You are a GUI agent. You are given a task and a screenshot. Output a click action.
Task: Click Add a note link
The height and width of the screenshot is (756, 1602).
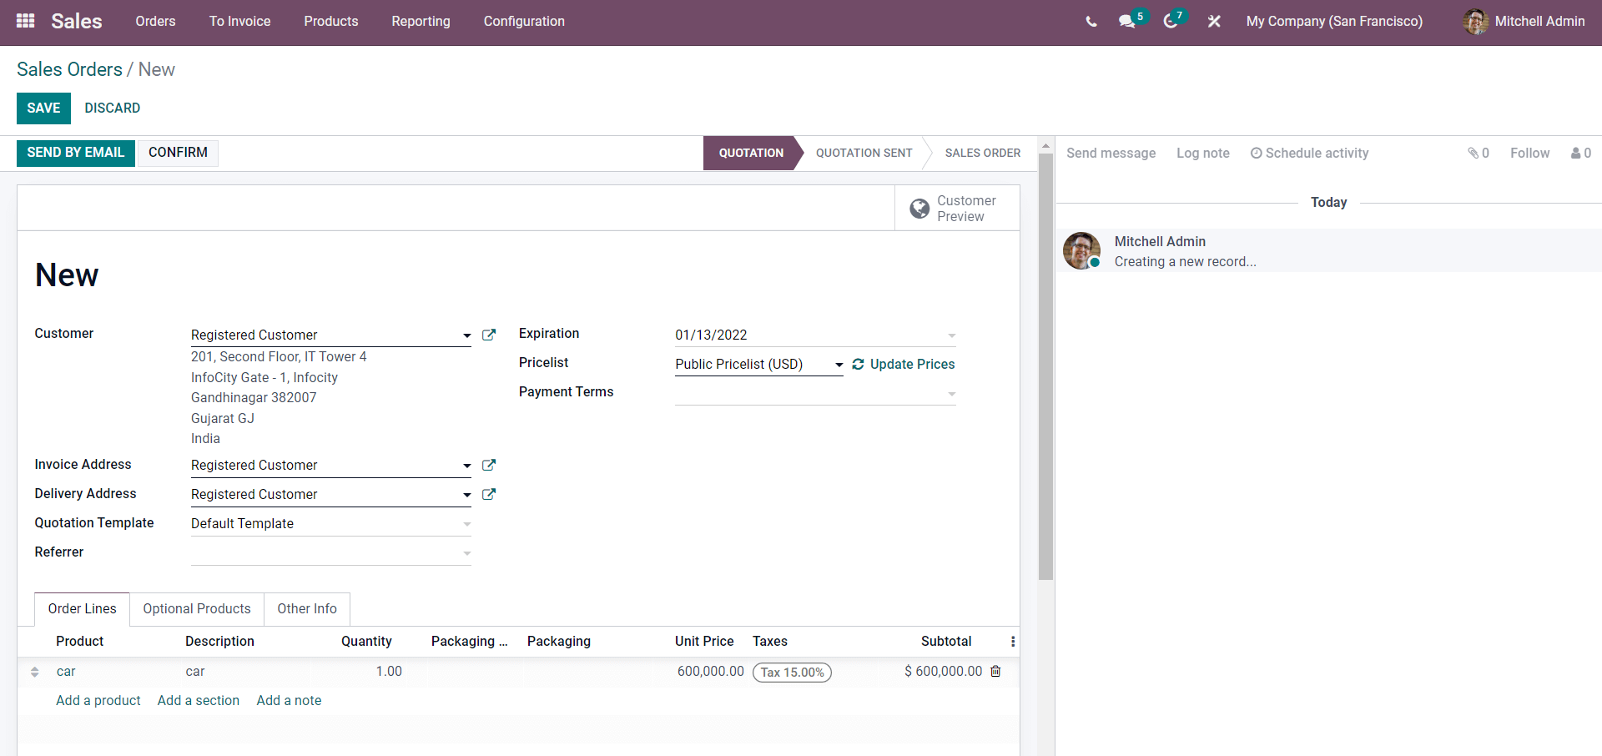click(x=289, y=700)
